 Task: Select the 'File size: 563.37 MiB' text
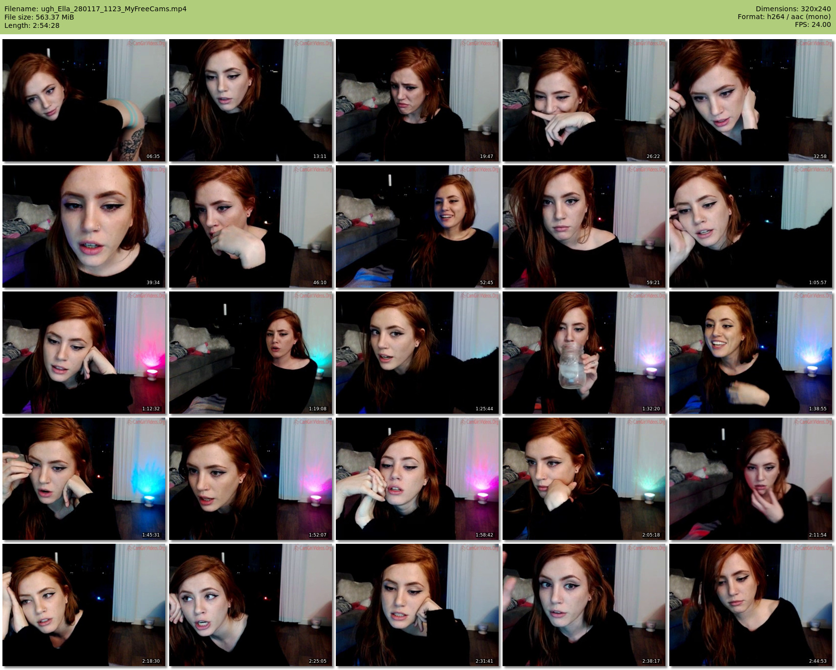coord(39,17)
